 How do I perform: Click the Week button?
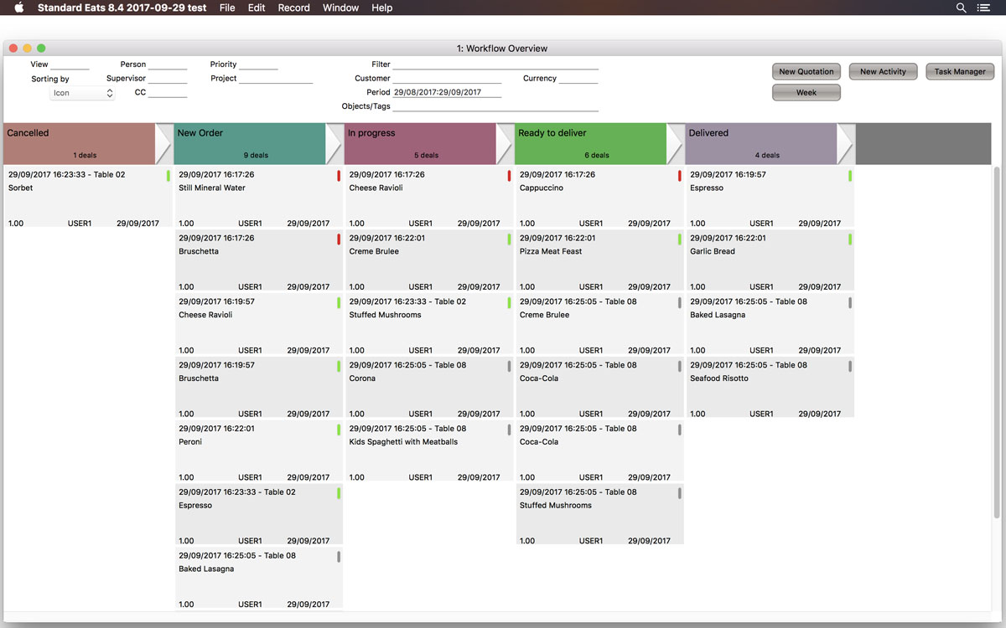coord(806,92)
